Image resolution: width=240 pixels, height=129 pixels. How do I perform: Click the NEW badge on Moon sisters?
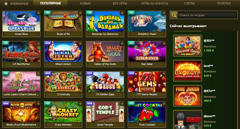[x=48, y=43]
